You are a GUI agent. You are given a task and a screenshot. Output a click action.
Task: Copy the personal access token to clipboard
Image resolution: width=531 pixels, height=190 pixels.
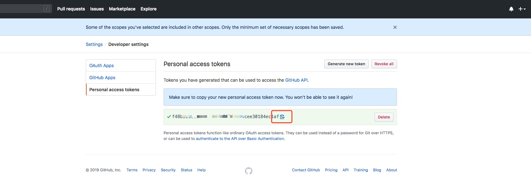pos(282,117)
